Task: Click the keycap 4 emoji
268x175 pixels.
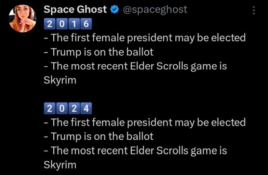Action: tap(86, 108)
